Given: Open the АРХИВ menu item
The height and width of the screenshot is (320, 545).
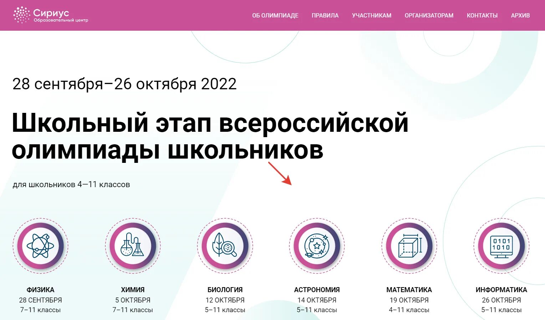Looking at the screenshot, I should tap(520, 15).
